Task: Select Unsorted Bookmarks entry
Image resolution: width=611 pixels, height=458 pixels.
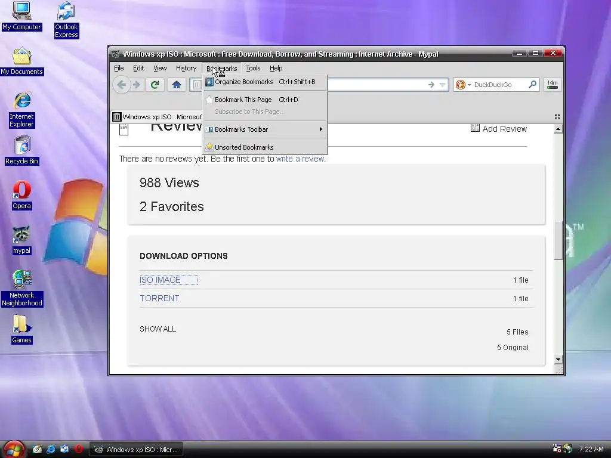Action: [x=265, y=147]
